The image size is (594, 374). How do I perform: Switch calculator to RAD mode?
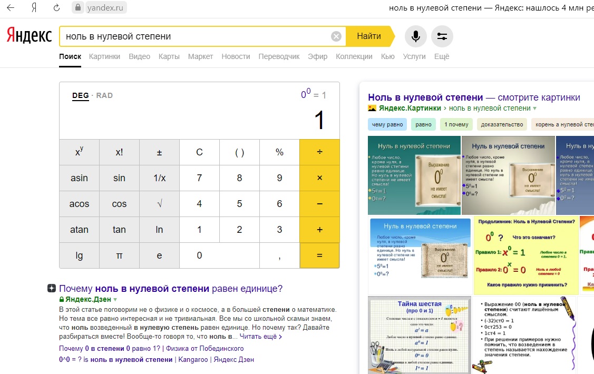(104, 95)
